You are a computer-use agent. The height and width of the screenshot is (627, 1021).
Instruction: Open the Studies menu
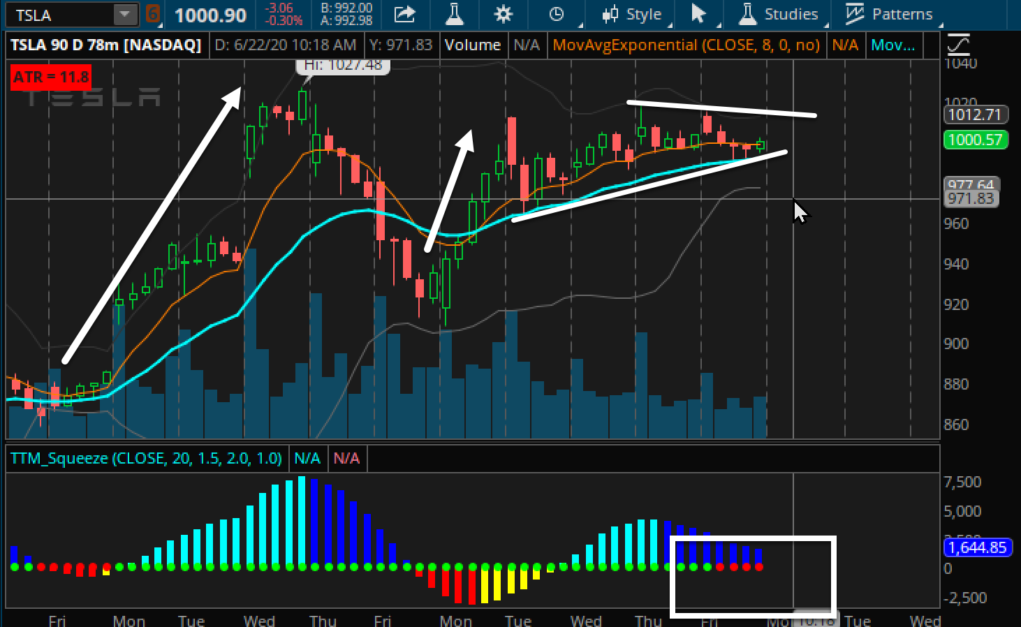(779, 14)
